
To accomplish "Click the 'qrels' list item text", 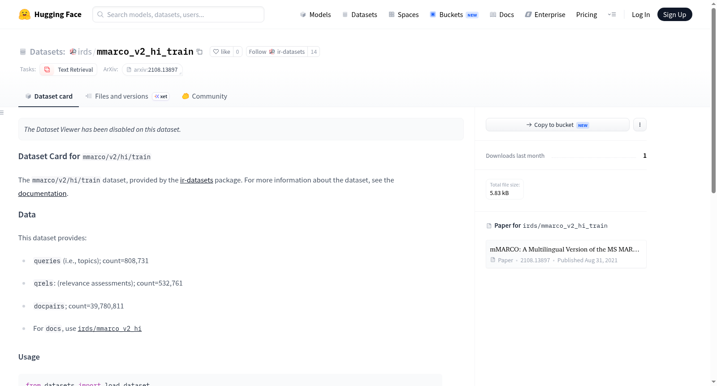I will tap(108, 283).
